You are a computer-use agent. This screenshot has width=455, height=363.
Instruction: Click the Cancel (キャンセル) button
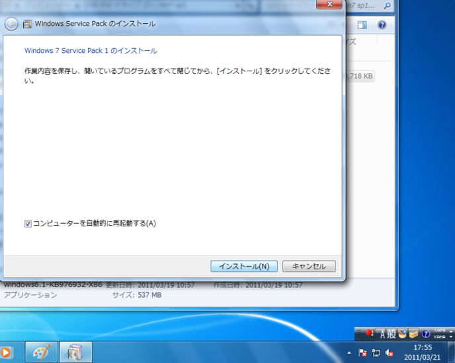[x=309, y=266]
